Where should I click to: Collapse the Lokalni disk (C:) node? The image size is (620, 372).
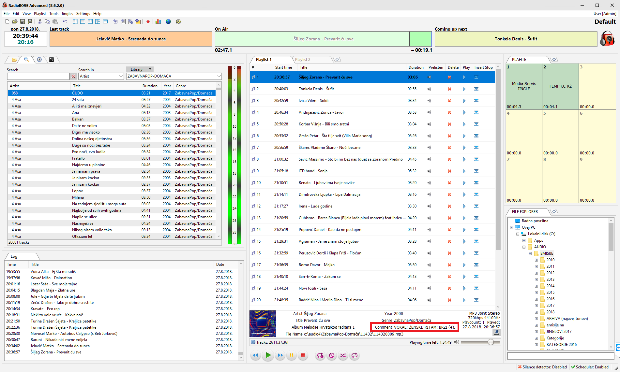point(518,234)
